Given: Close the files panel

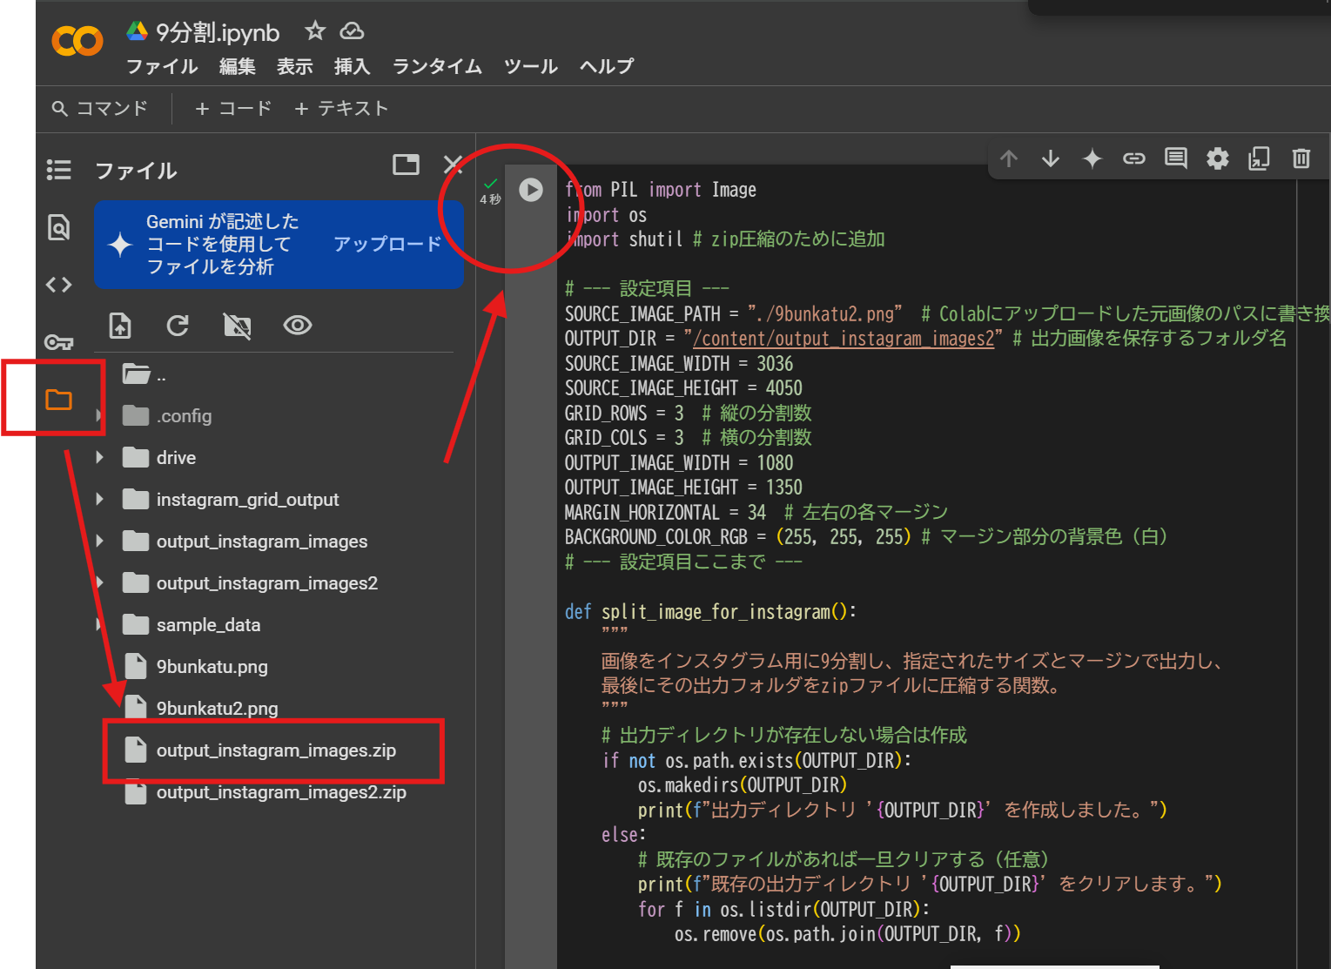Looking at the screenshot, I should point(453,165).
